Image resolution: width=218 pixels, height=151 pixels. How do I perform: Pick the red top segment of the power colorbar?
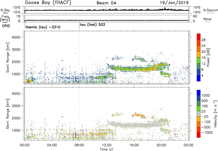pos(199,37)
